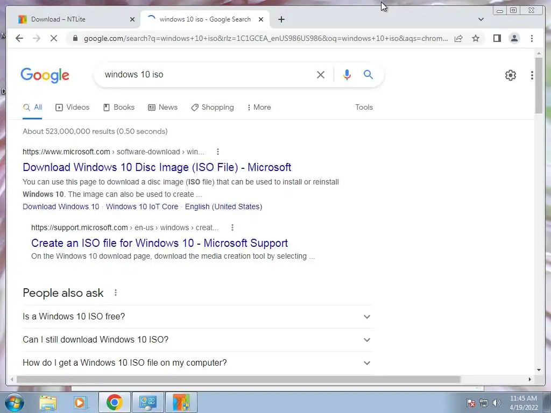Open Google quick settings gear
This screenshot has width=551, height=413.
pyautogui.click(x=510, y=75)
